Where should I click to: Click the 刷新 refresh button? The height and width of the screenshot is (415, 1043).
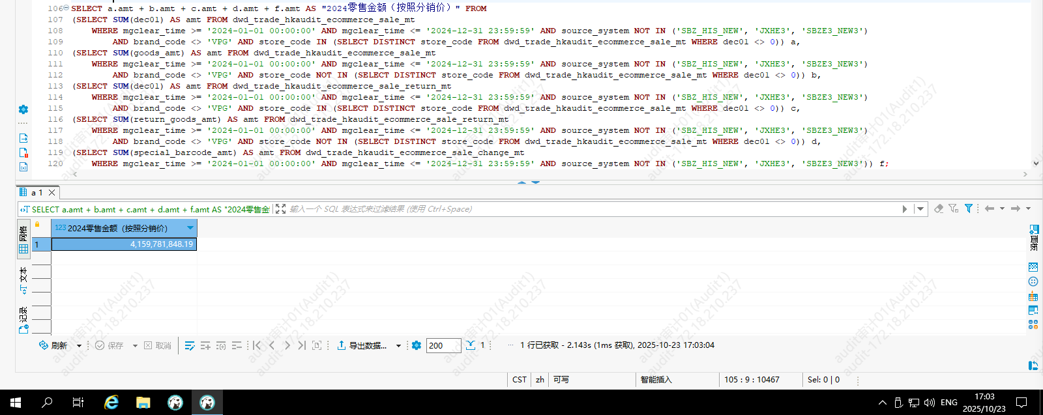[x=53, y=345]
